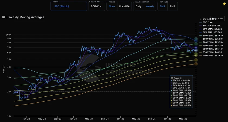Switch MA Resolution to Weekly
228x122 pixels.
tap(150, 6)
